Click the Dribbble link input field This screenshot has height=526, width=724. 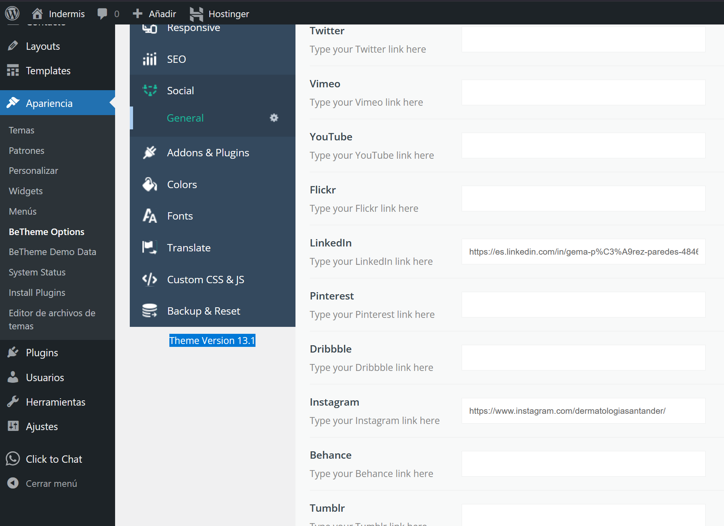(x=583, y=358)
